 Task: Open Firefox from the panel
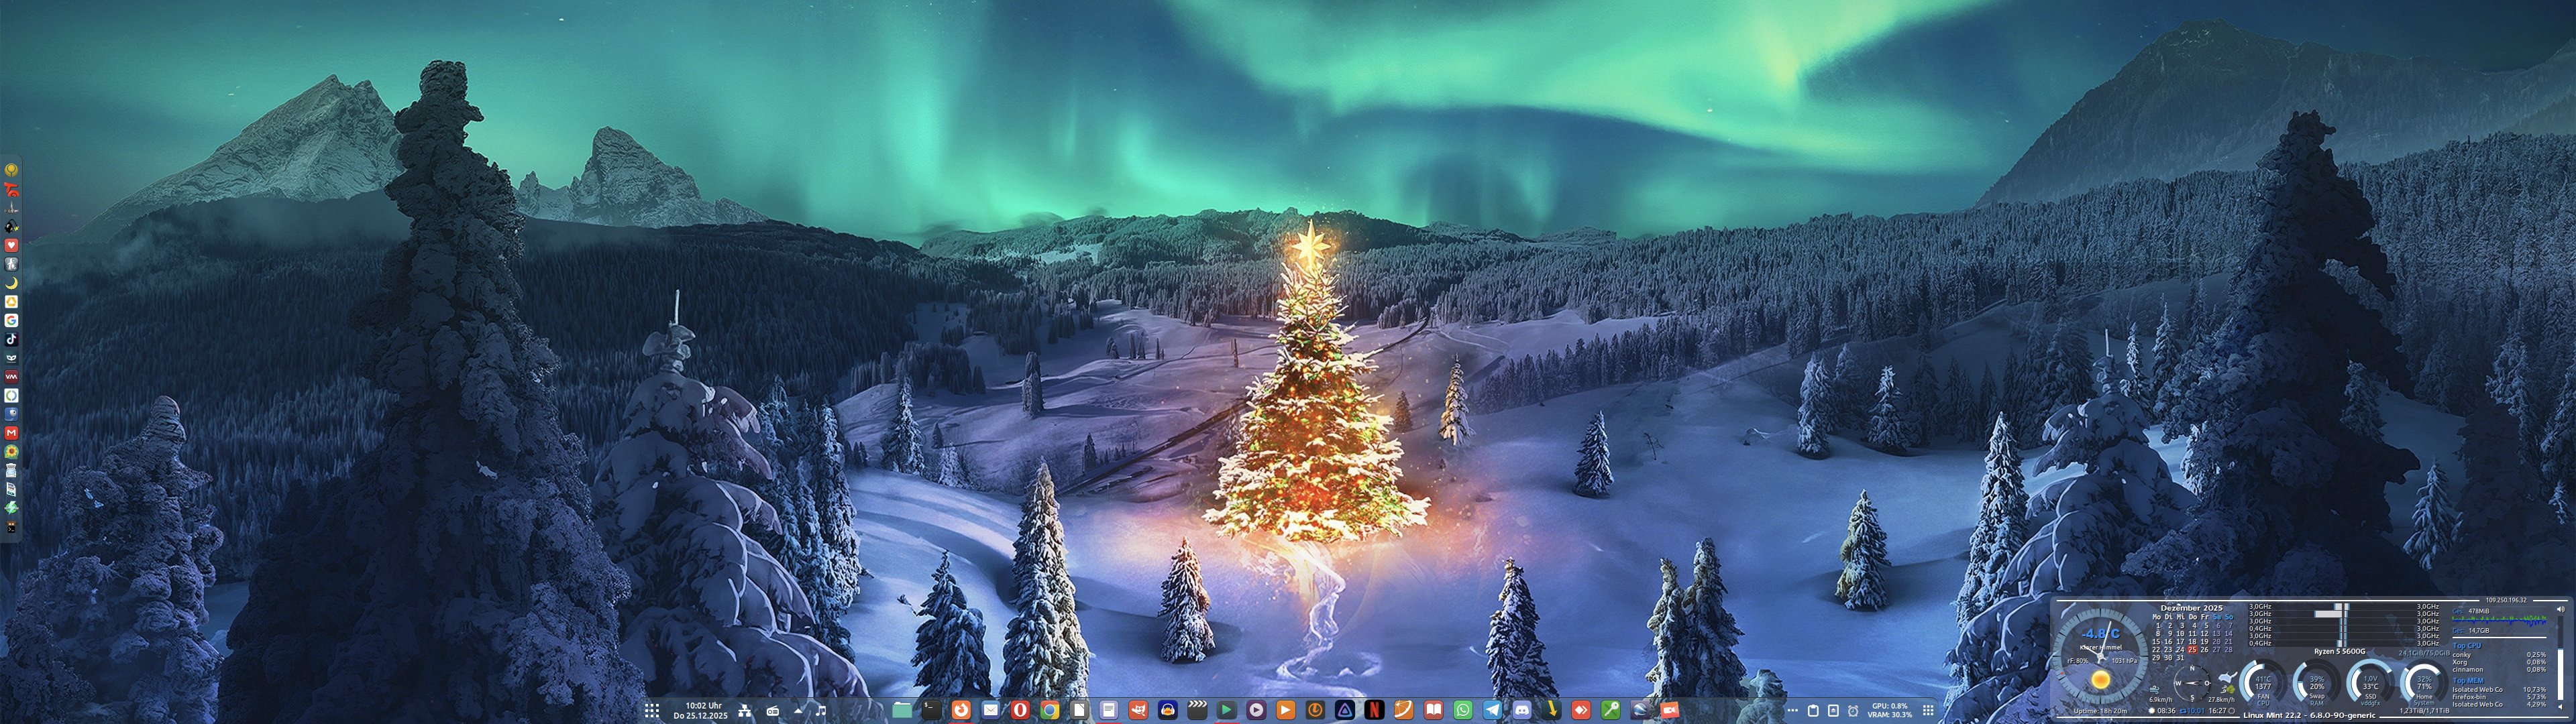961,710
